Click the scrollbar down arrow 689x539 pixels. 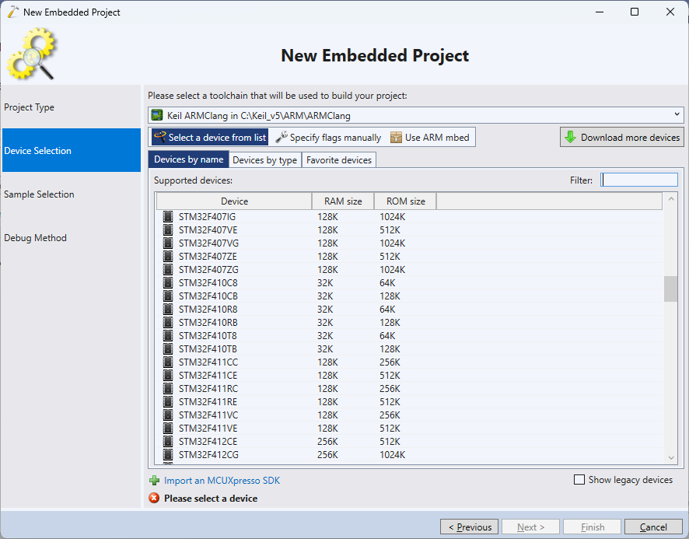tap(671, 457)
